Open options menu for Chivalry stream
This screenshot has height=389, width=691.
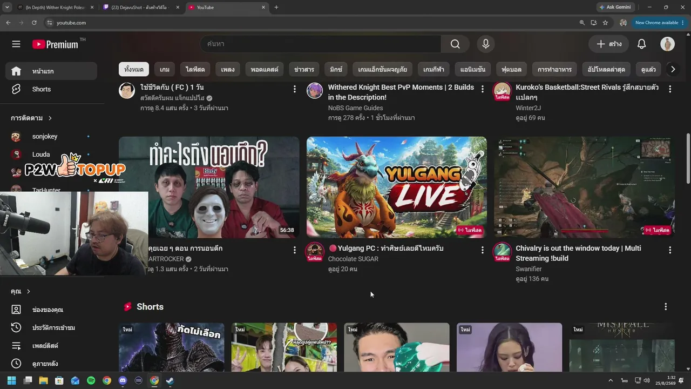pyautogui.click(x=670, y=250)
